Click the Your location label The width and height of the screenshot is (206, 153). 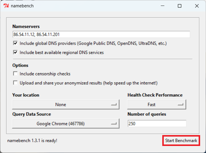coord(26,95)
